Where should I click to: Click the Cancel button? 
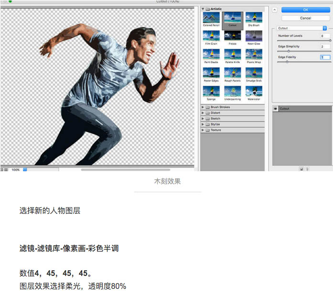click(306, 18)
